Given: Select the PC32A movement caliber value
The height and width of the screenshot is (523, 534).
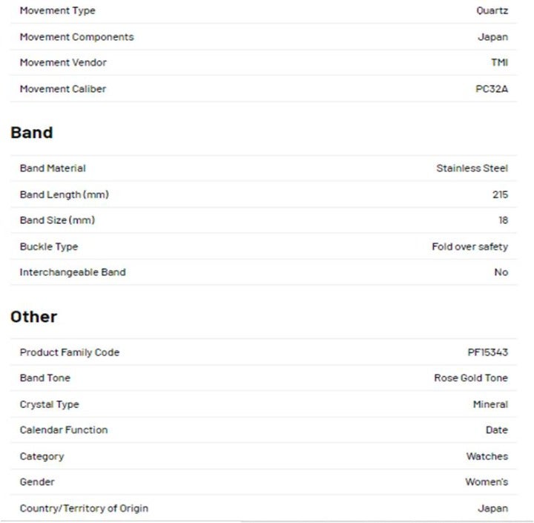Looking at the screenshot, I should pos(492,89).
